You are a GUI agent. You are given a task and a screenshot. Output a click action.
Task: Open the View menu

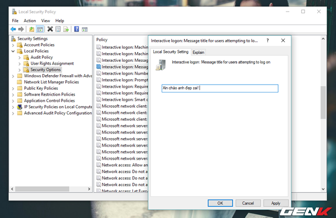[x=46, y=20]
